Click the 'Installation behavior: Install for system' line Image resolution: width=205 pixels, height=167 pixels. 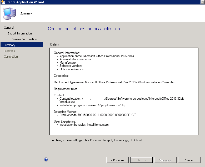pyautogui.click(x=84, y=125)
